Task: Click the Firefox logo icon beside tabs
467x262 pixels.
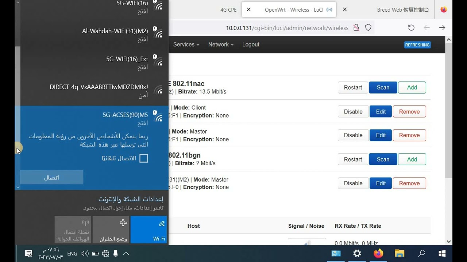Action: pos(444,10)
